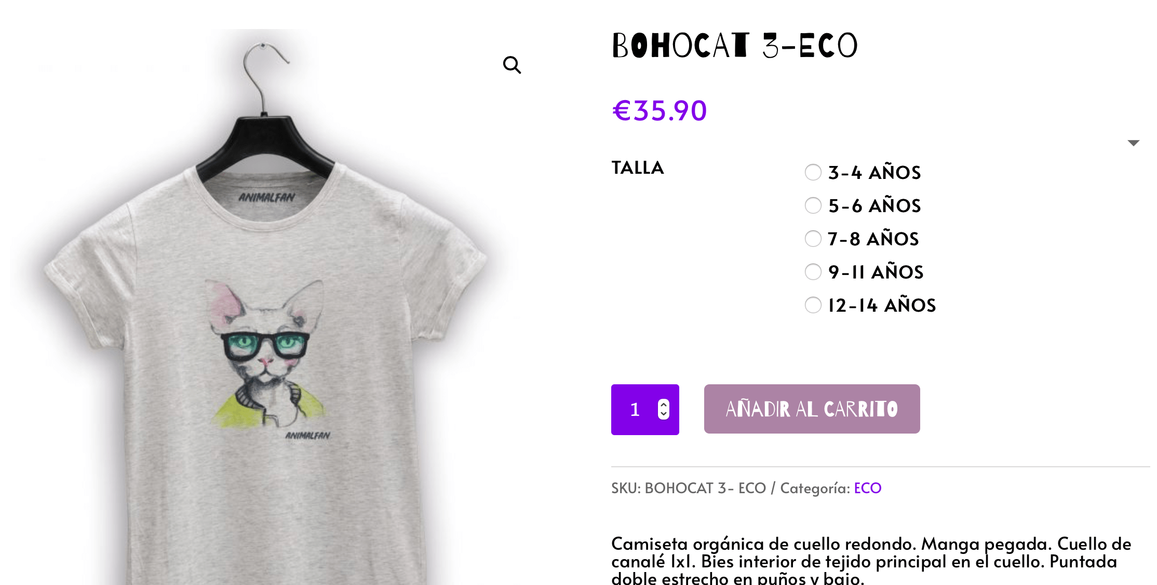Viewport: 1157px width, 585px height.
Task: Open the ECO category link
Action: pos(867,488)
